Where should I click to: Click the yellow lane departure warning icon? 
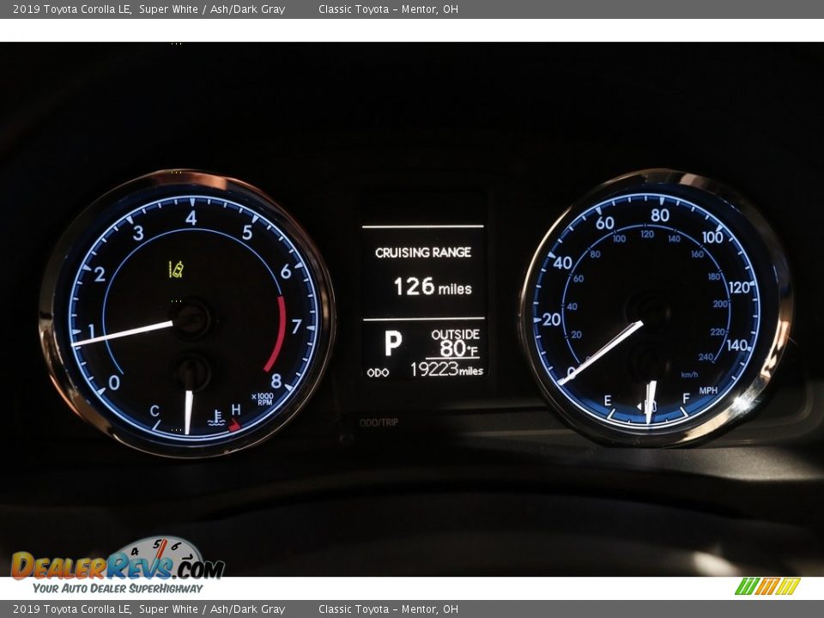pos(176,270)
